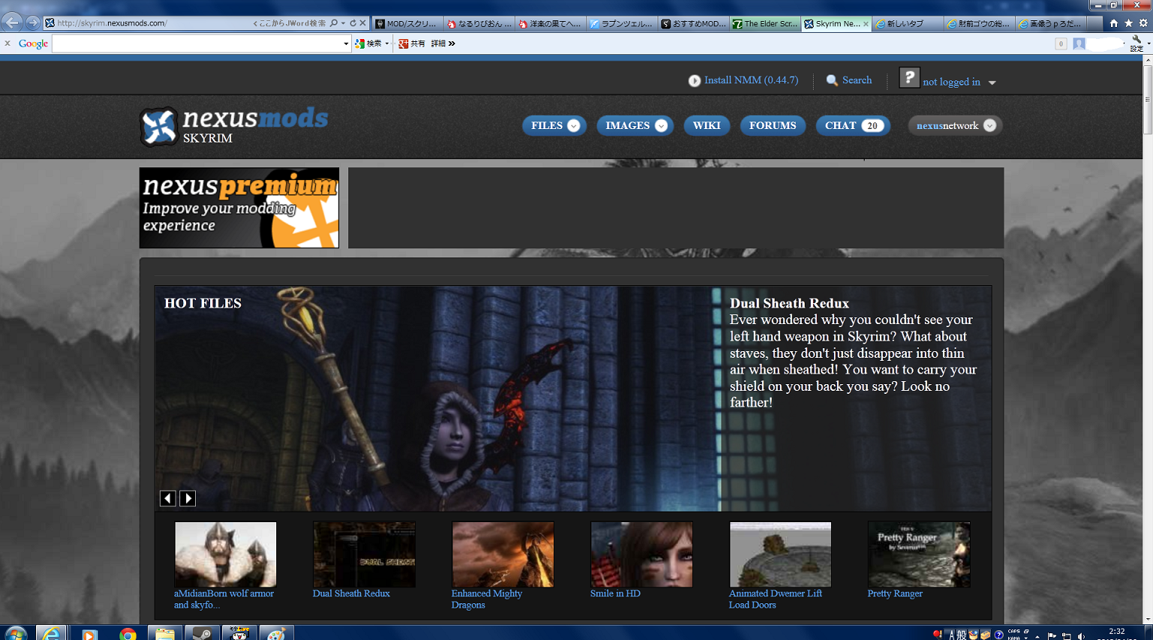Open the FILES menu
1153x640 pixels.
pos(554,125)
